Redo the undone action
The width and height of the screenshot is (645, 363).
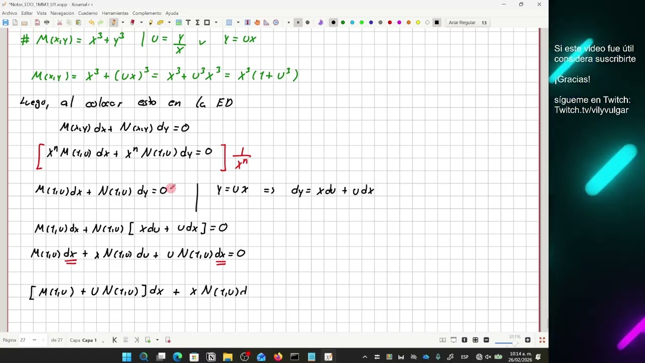[x=100, y=22]
